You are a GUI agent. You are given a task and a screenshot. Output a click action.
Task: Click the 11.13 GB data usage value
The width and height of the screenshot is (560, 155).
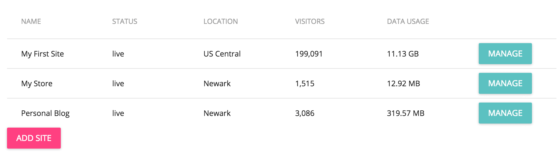(x=402, y=54)
